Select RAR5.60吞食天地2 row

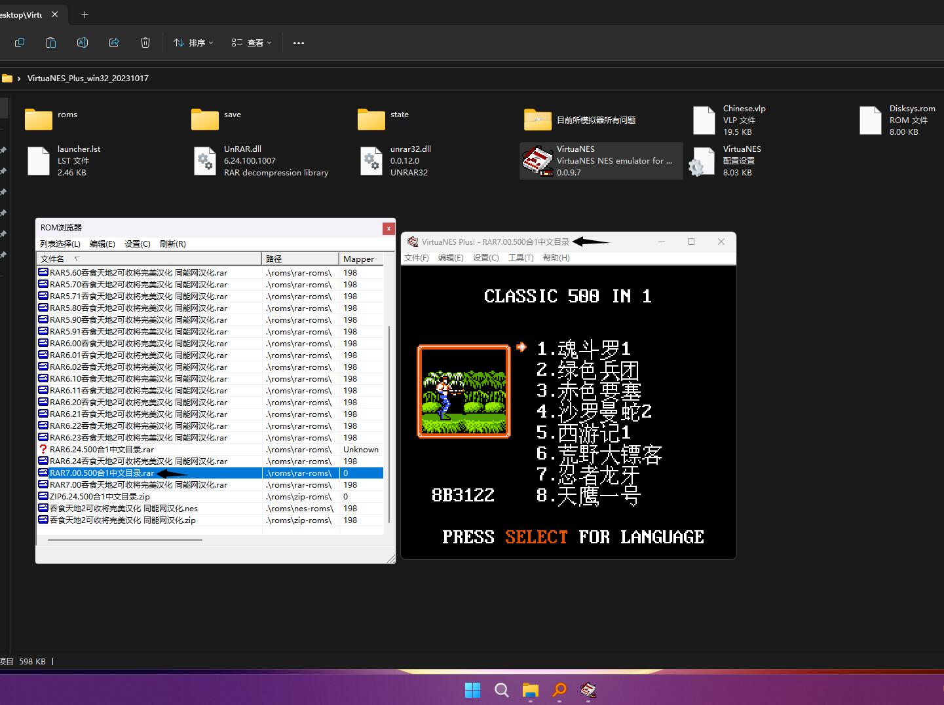(x=210, y=273)
